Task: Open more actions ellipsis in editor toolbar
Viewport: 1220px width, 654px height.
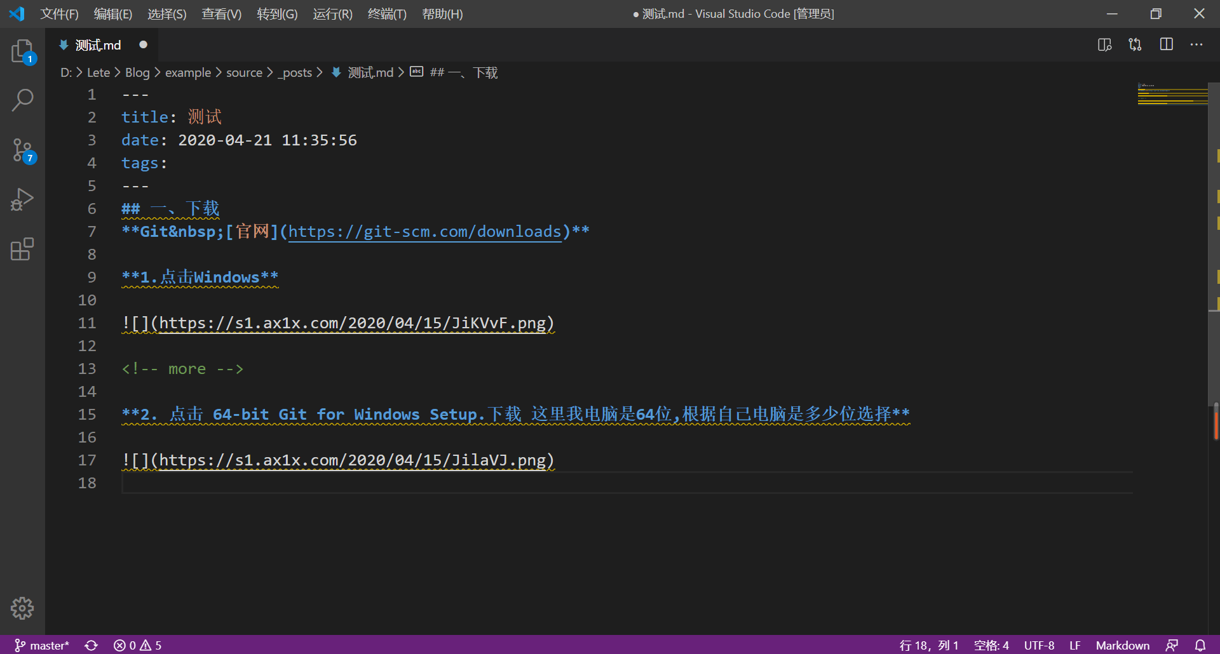Action: 1196,44
